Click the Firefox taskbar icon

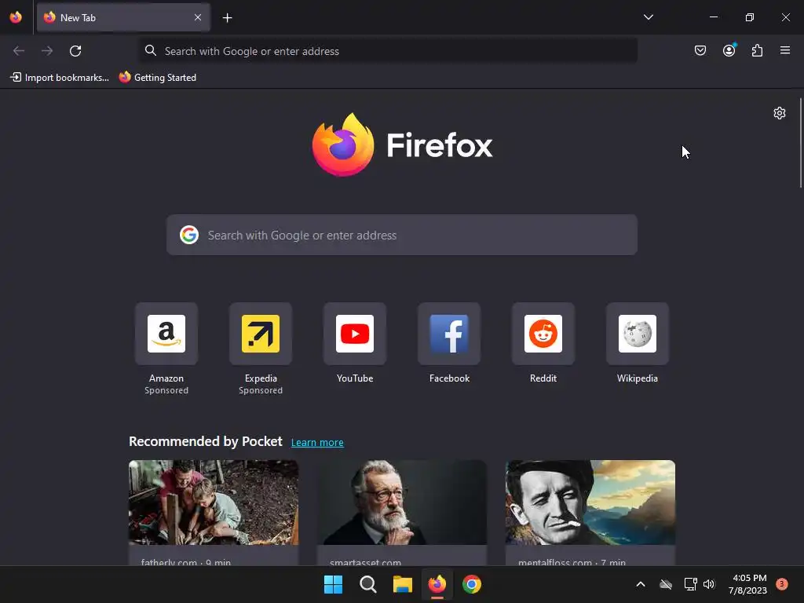(x=437, y=584)
